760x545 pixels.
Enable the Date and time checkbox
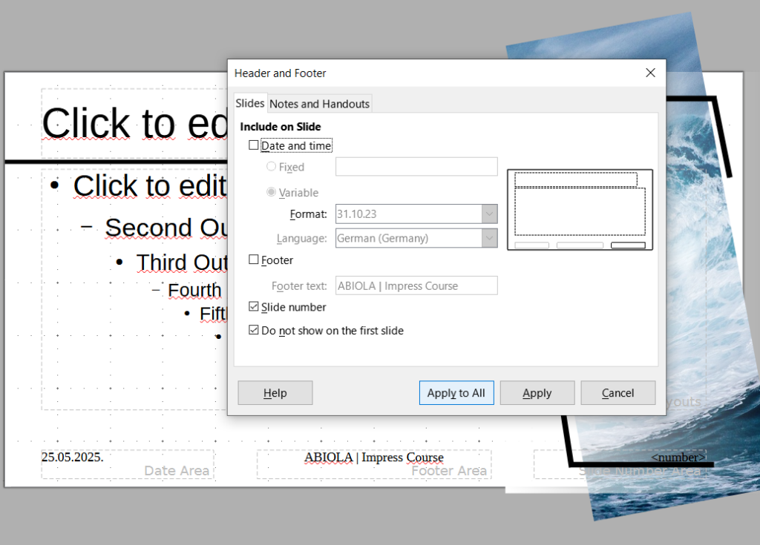[254, 146]
